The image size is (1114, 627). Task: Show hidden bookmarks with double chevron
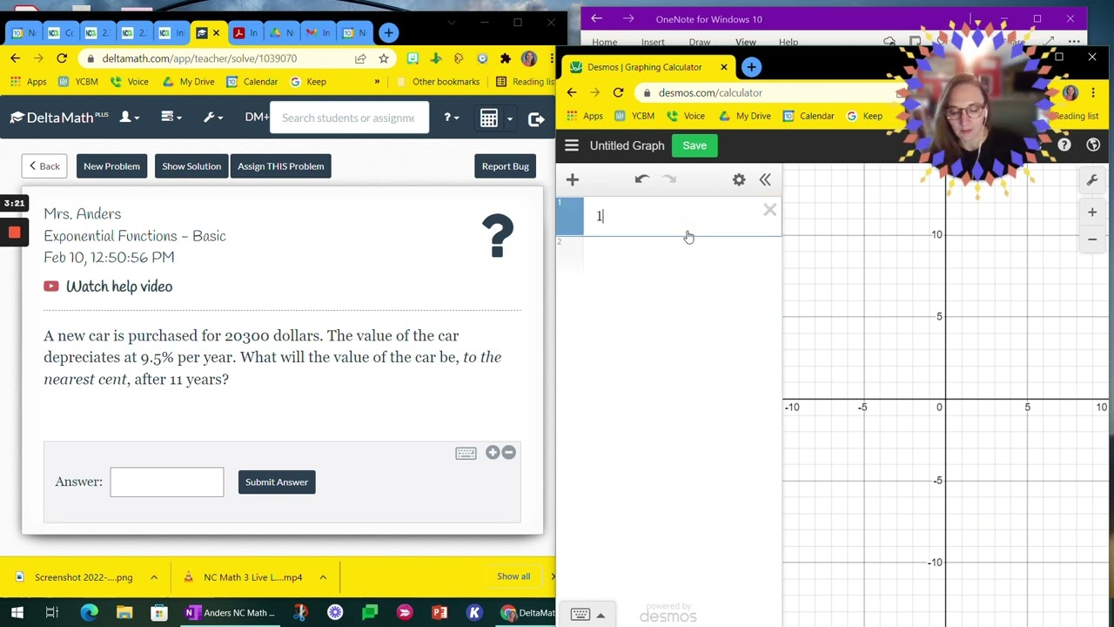(377, 82)
